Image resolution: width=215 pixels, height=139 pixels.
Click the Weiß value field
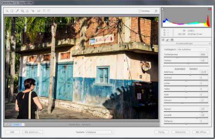[x=204, y=95]
